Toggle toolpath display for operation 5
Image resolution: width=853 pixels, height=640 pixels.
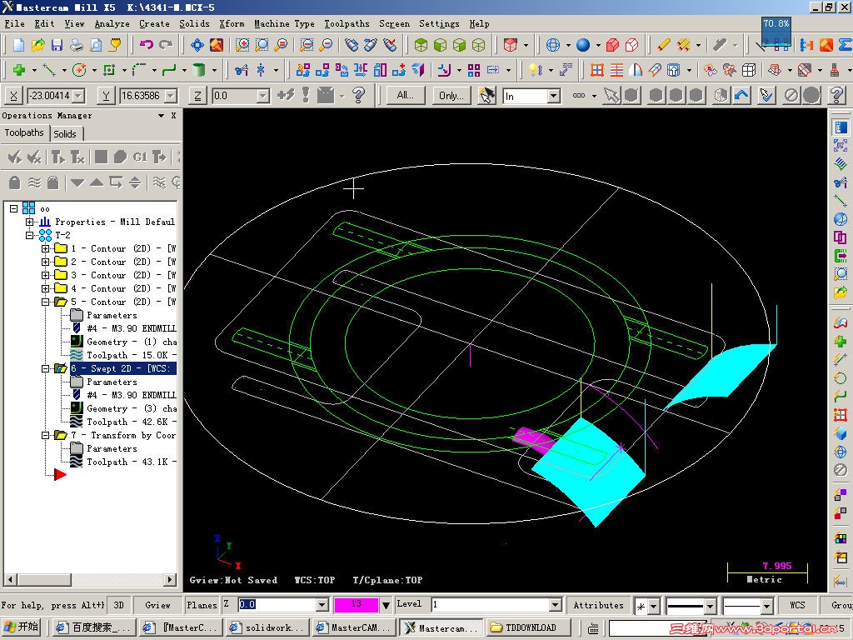coord(77,355)
